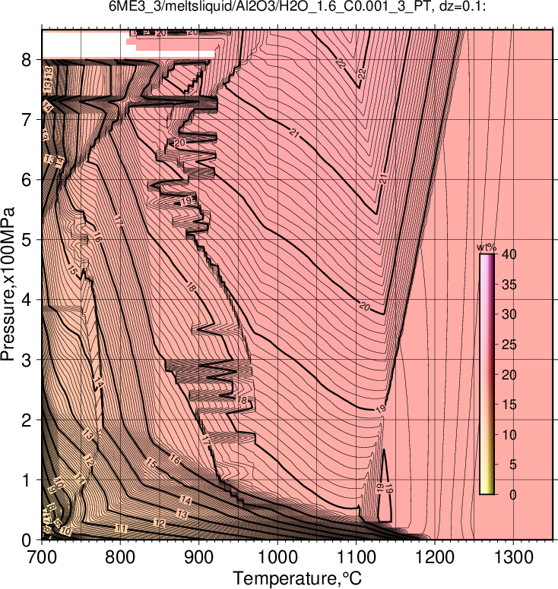Screen dimensions: 558x589
Task: Click the colorbar tick label 30
Action: (509, 314)
